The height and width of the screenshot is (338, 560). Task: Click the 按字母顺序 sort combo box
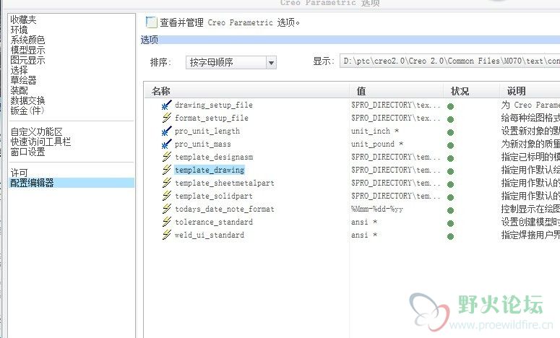pyautogui.click(x=231, y=62)
